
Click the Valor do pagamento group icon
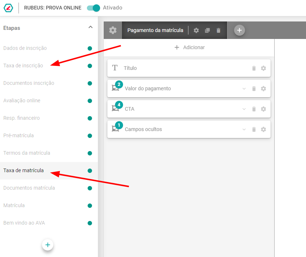[x=115, y=88]
